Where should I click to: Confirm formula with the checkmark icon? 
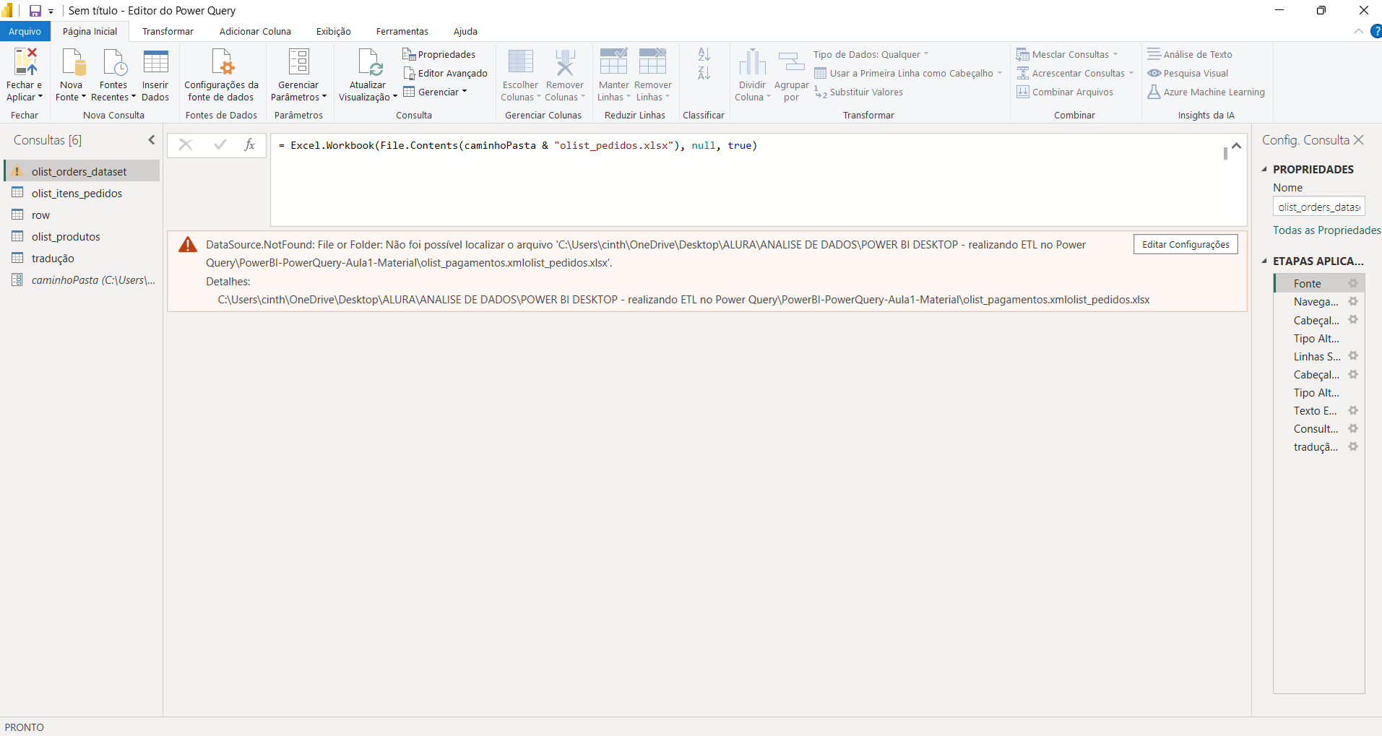pyautogui.click(x=220, y=145)
